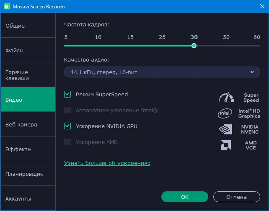Confirm settings with the OK button

(185, 197)
